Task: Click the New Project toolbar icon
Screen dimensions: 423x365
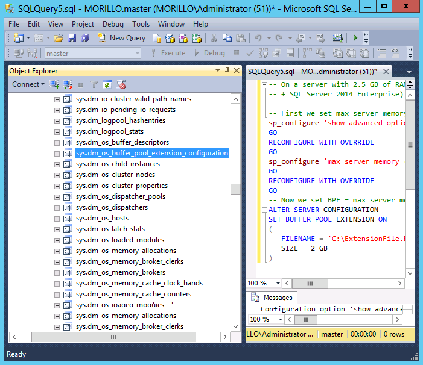Action: tap(19, 38)
